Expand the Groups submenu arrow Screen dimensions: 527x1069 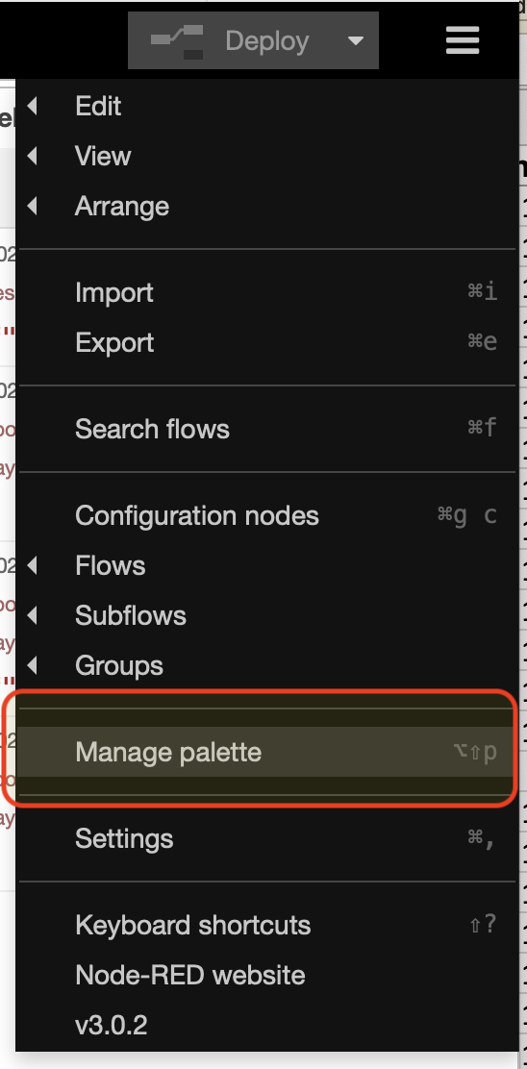pos(32,665)
